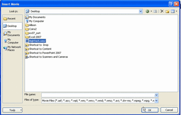
Task: Open the Back button history arrow
Action: pos(151,11)
